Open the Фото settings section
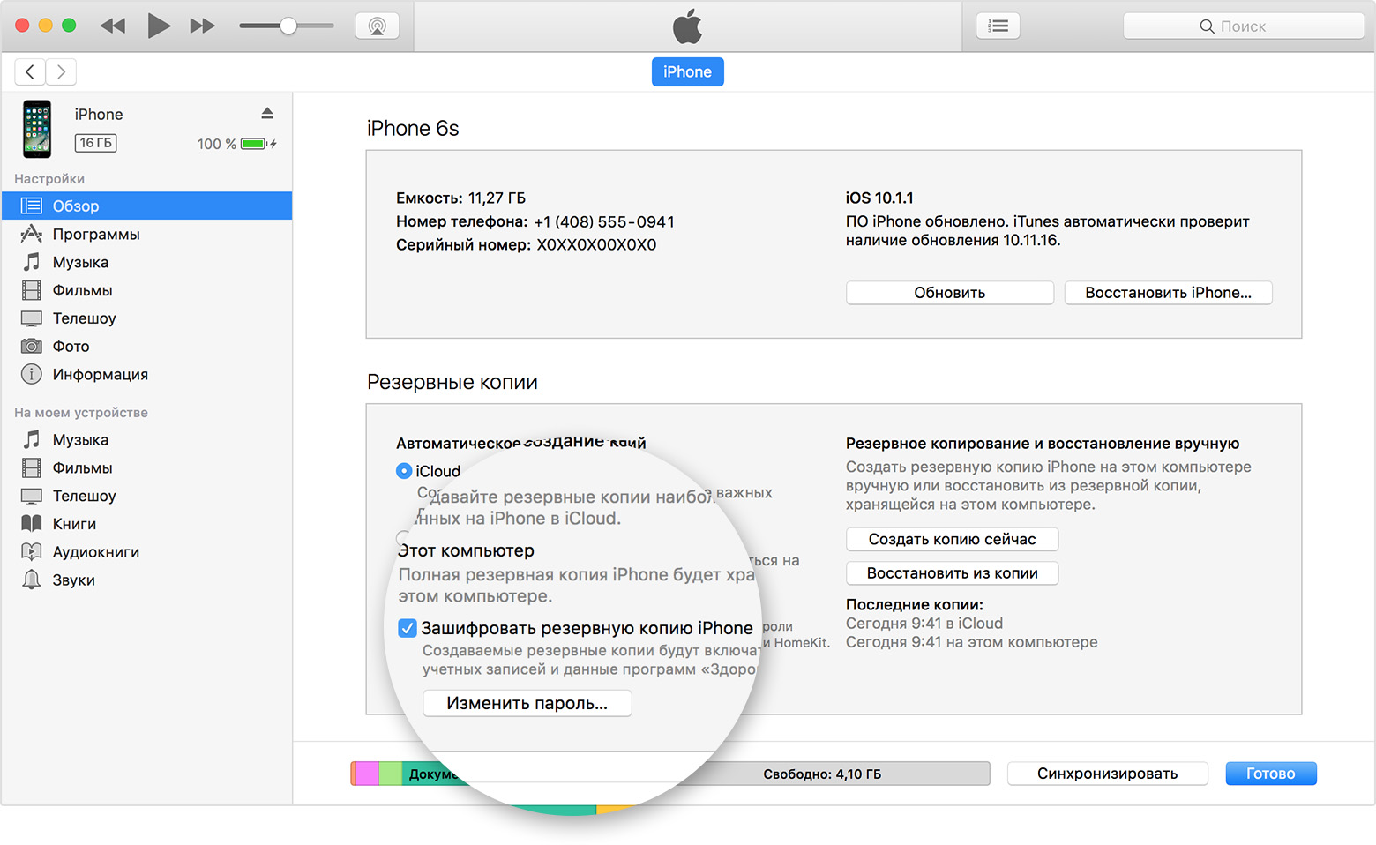Viewport: 1376px width, 845px height. click(x=146, y=347)
